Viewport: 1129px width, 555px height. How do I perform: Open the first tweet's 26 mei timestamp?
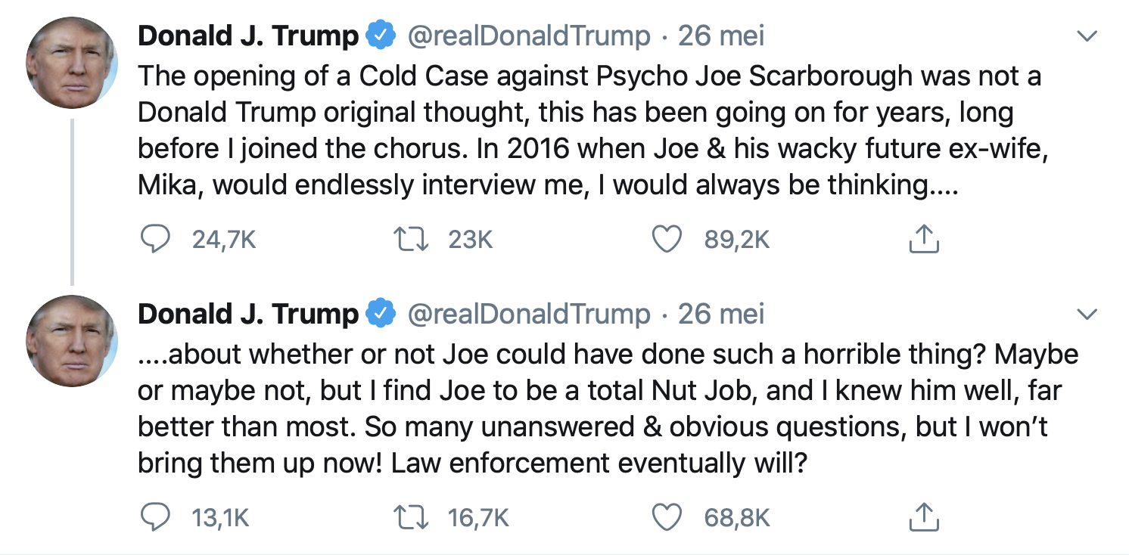(x=721, y=36)
